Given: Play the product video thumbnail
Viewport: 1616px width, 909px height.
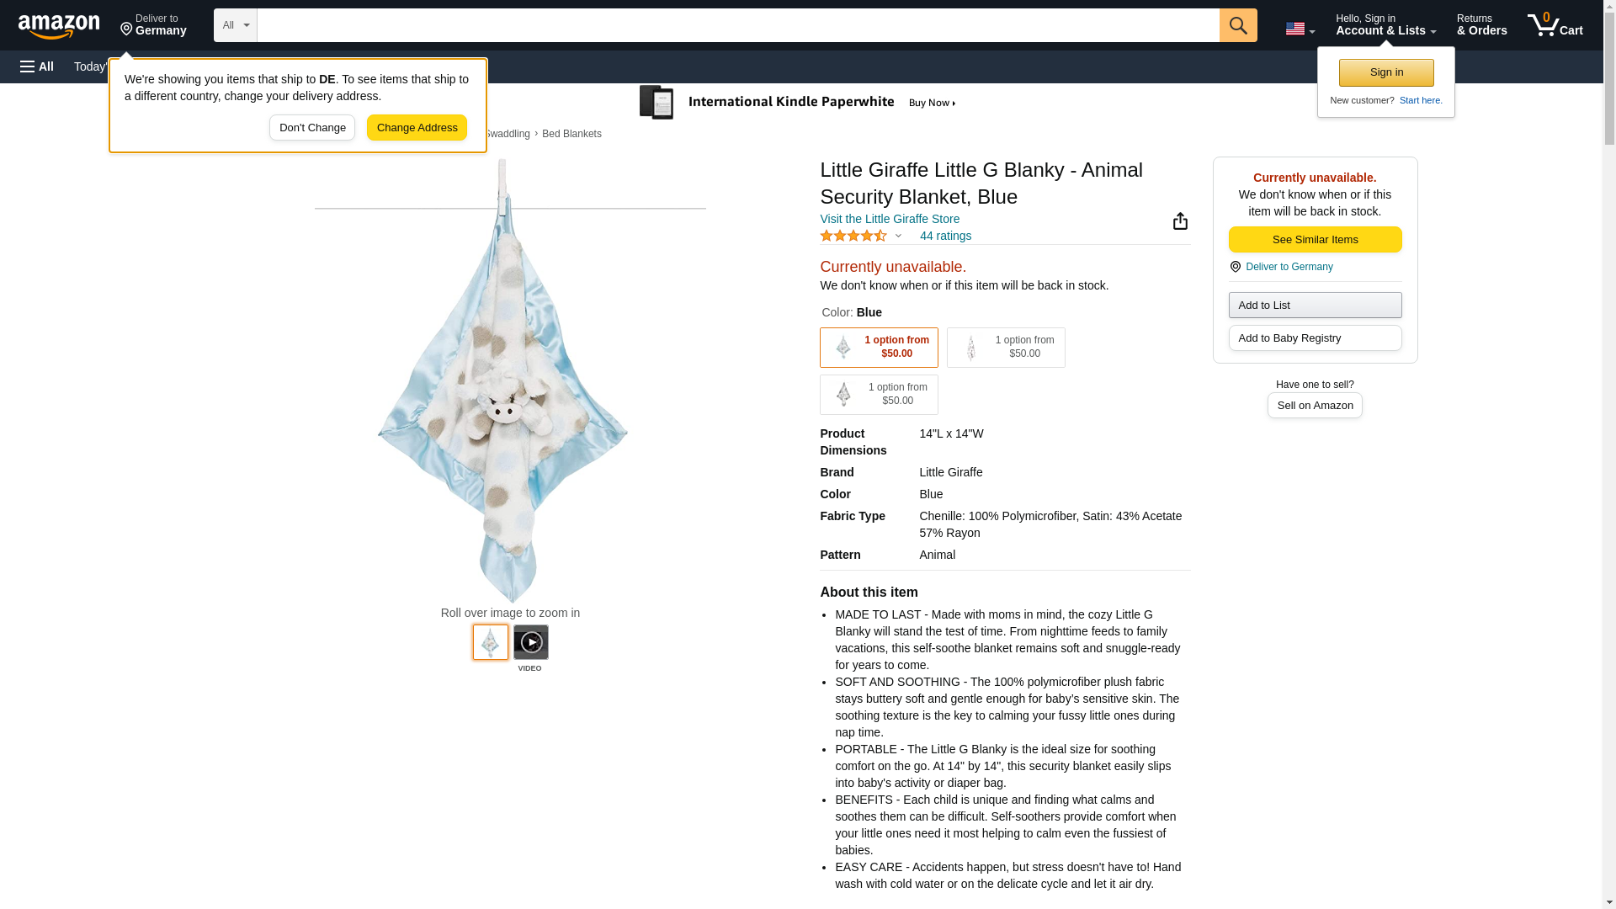Looking at the screenshot, I should coord(530,642).
